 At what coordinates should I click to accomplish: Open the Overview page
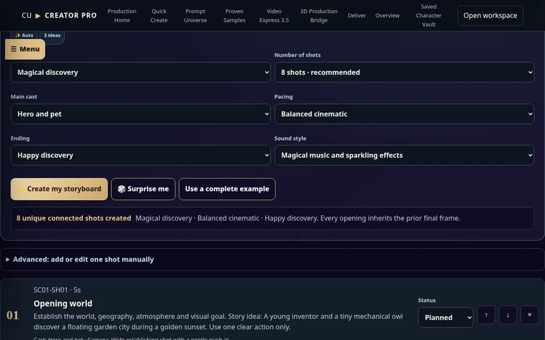pos(387,16)
